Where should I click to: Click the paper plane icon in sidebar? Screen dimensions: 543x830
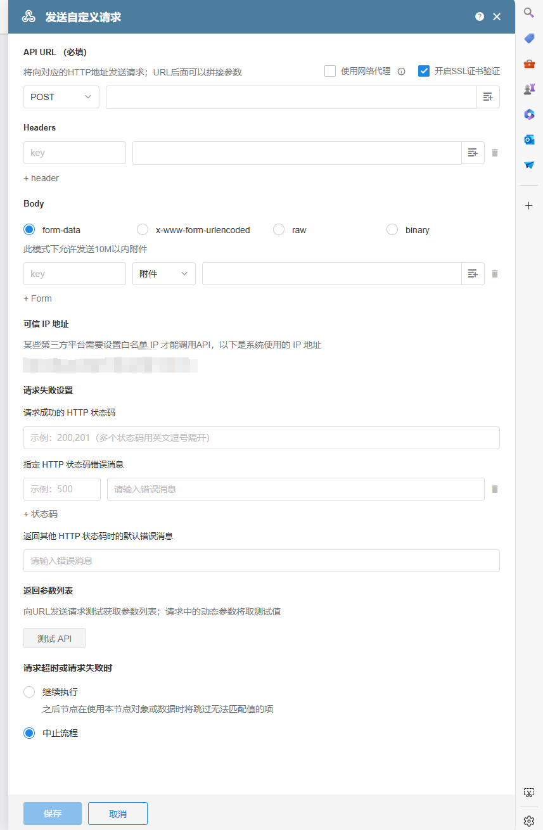point(529,165)
